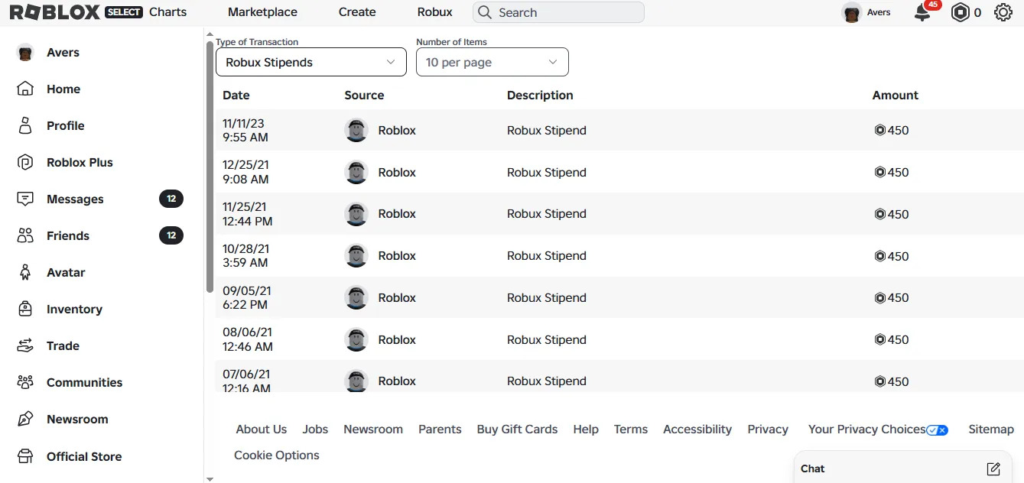Click the sidebar scroll down arrow
This screenshot has width=1024, height=483.
point(210,478)
